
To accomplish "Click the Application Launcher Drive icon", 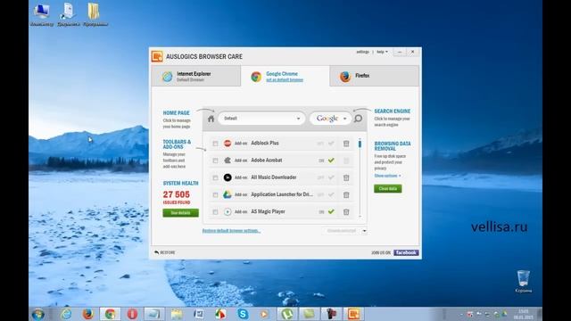I will (x=228, y=194).
